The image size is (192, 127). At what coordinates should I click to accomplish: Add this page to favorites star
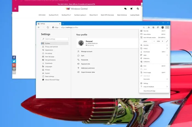[144, 27]
